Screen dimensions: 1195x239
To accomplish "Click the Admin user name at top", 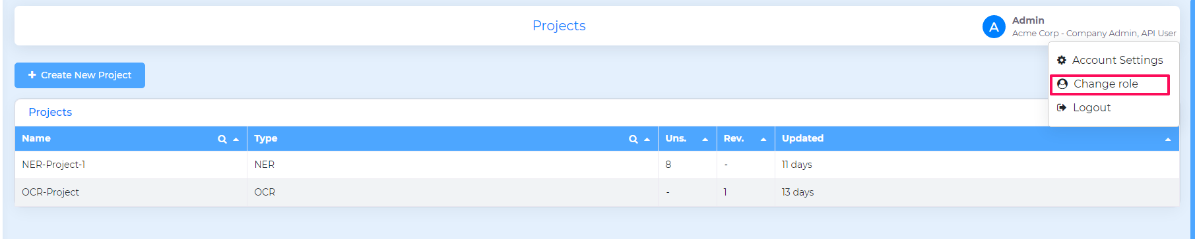I will coord(1028,20).
